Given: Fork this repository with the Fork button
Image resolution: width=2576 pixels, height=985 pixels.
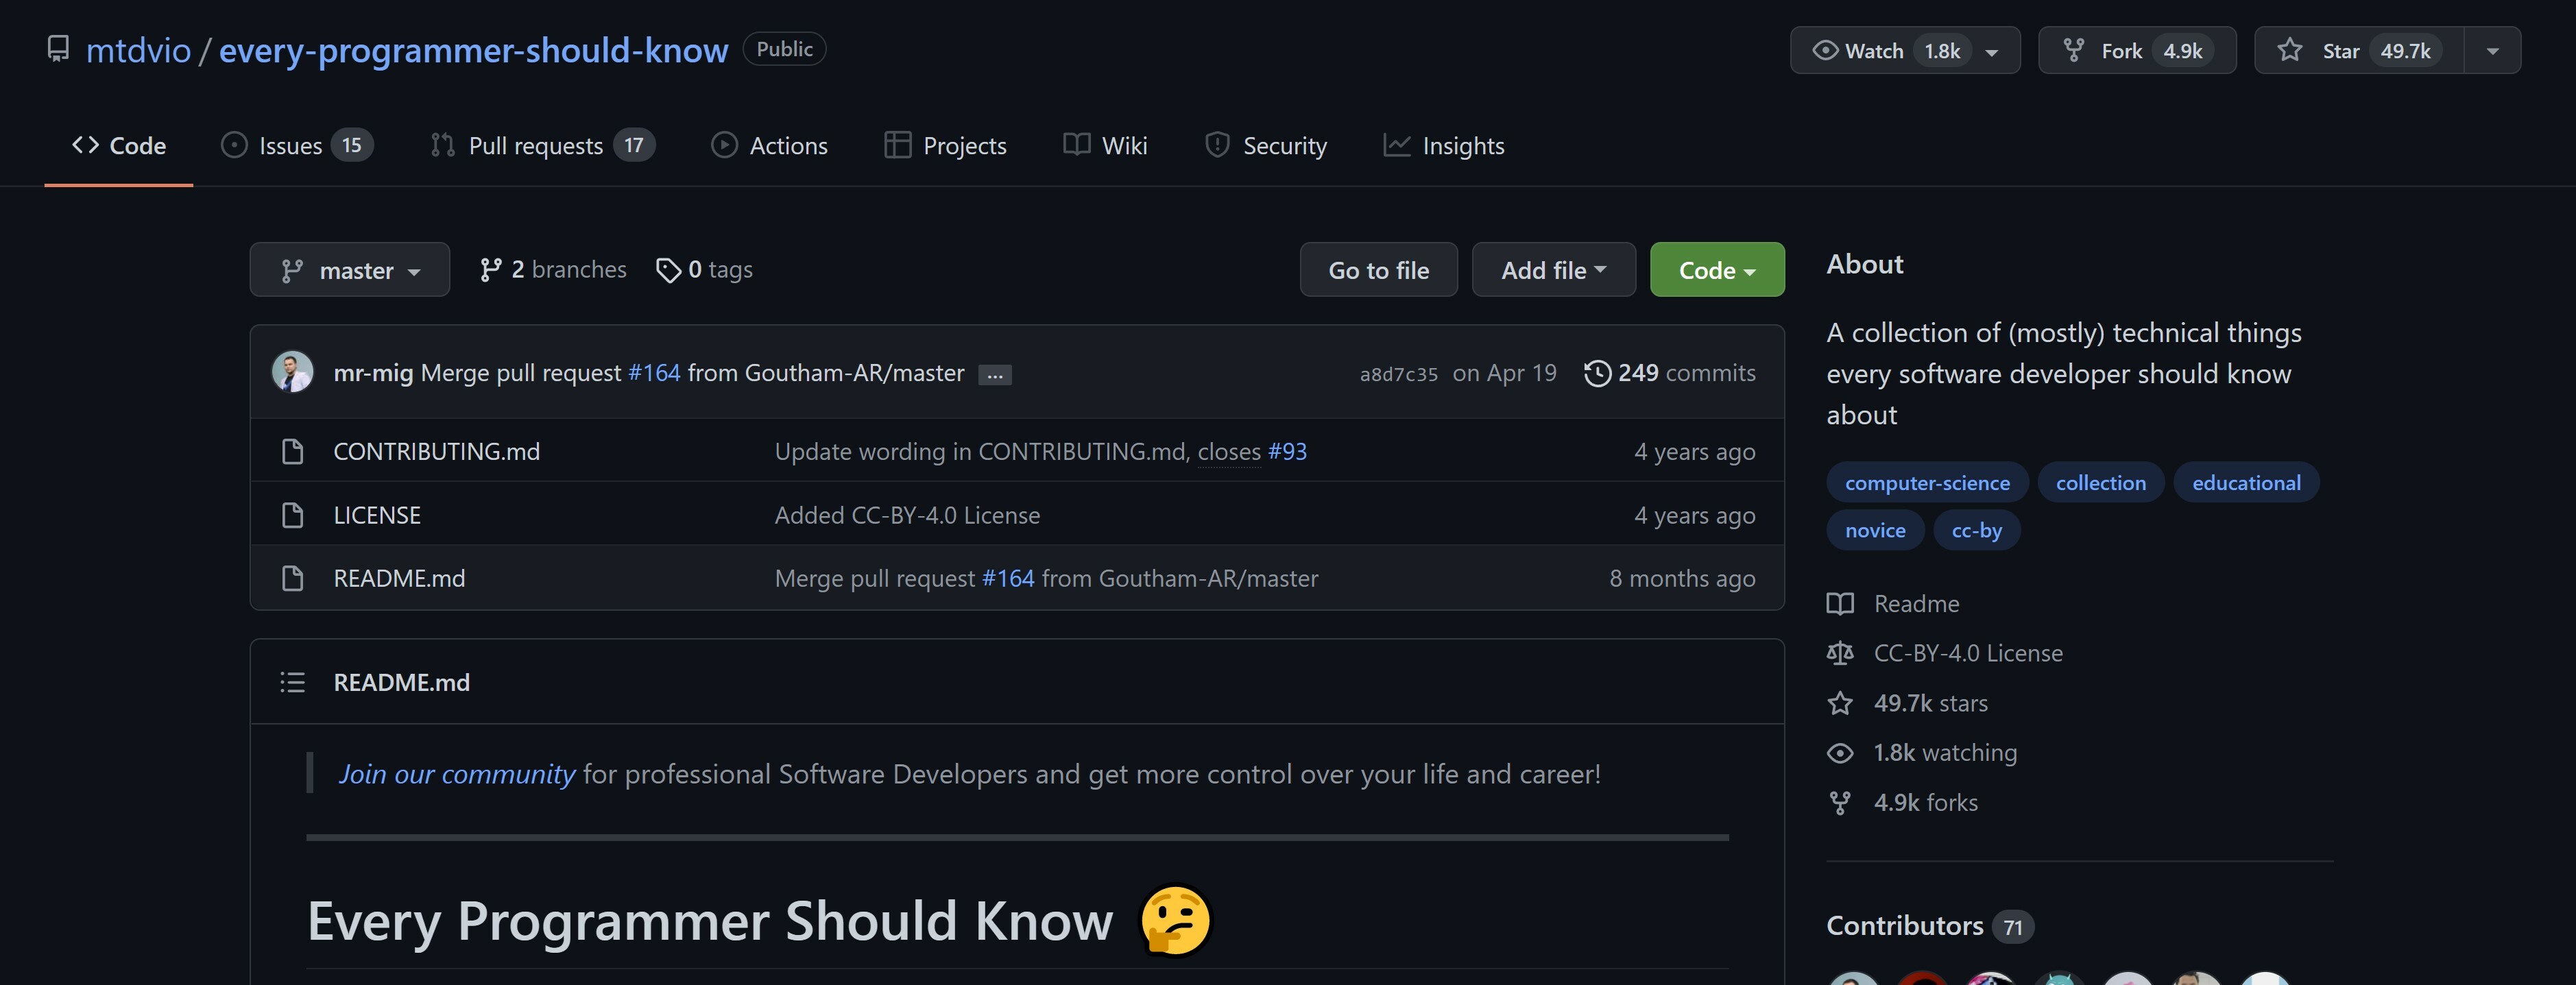Looking at the screenshot, I should (x=2137, y=50).
